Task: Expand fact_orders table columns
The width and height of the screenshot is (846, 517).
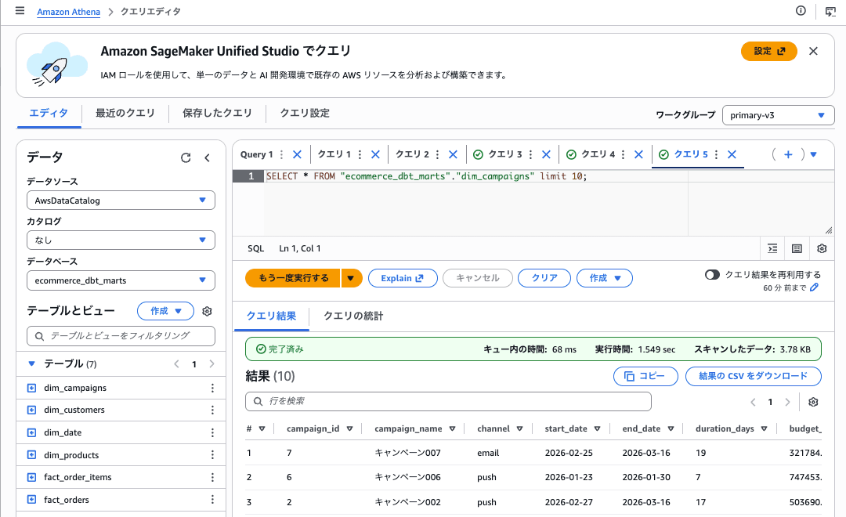Action: click(32, 500)
